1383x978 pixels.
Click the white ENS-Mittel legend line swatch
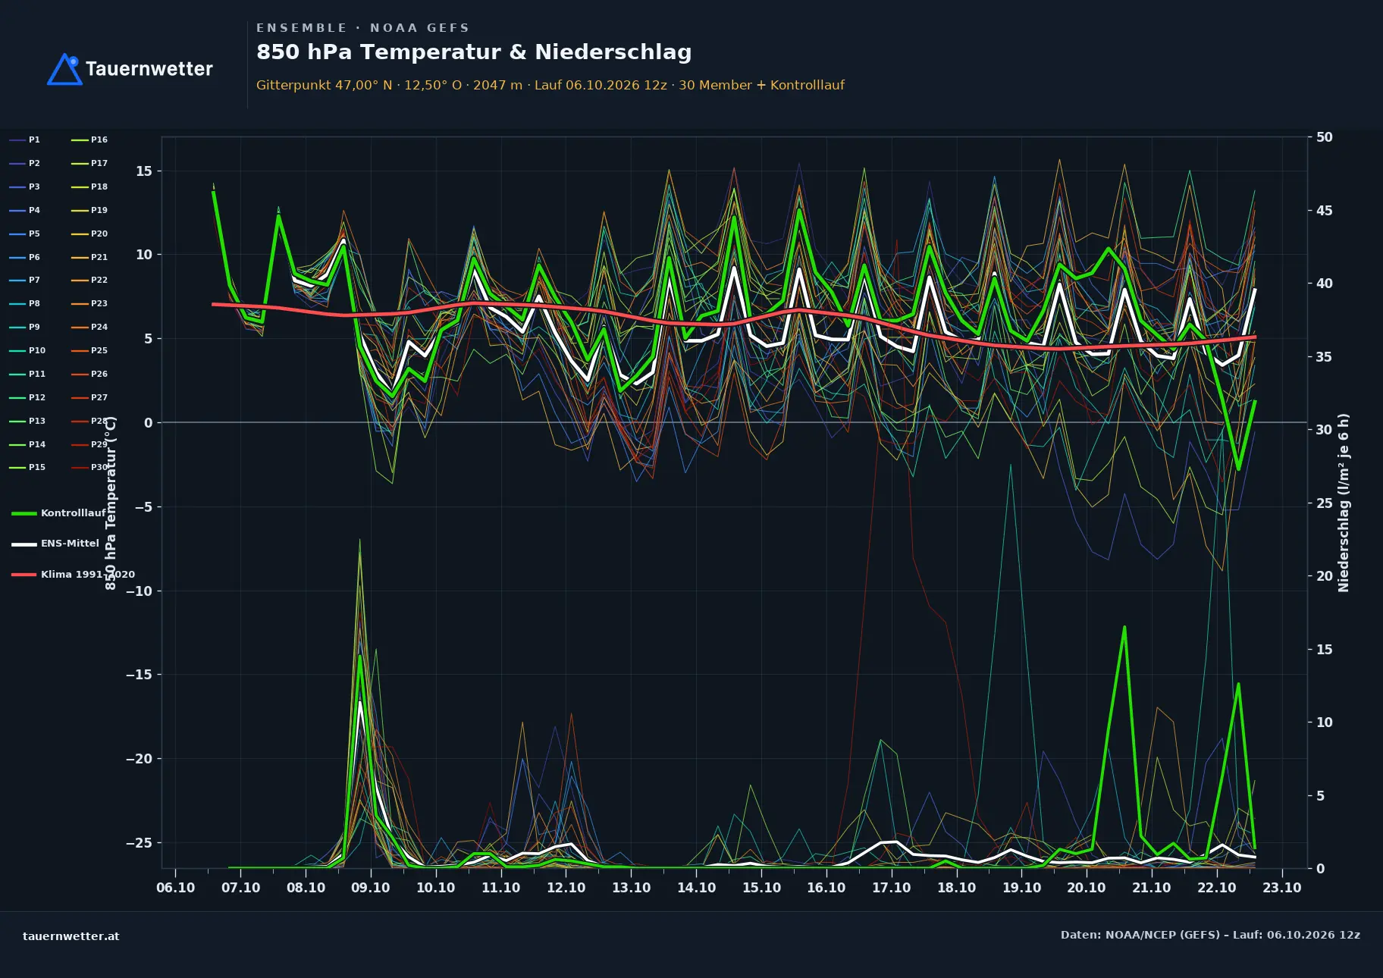tap(24, 544)
